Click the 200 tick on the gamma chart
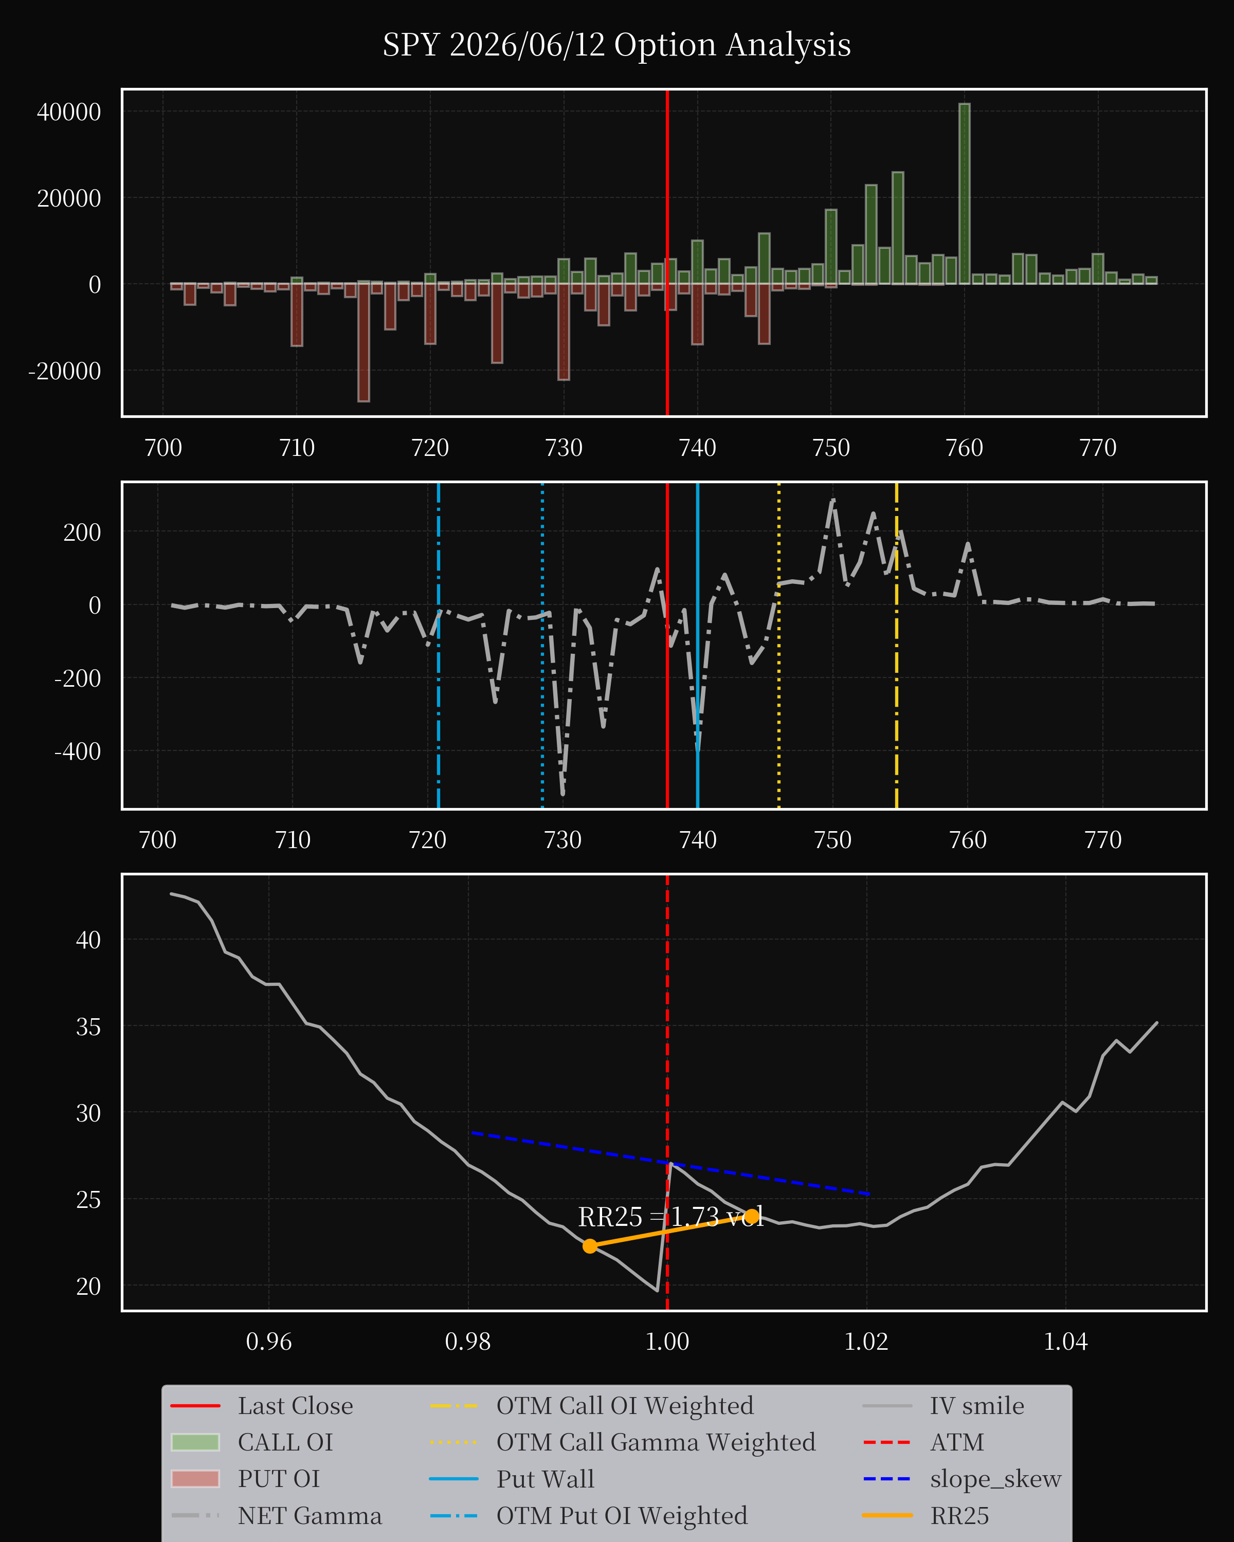The height and width of the screenshot is (1542, 1234). 82,532
